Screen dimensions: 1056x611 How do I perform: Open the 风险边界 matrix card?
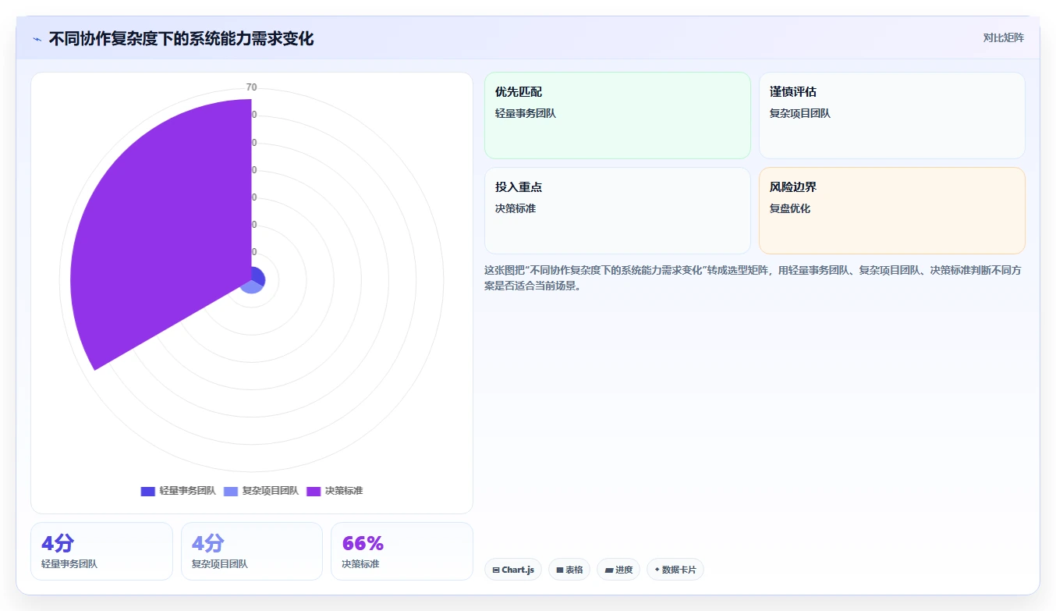891,211
